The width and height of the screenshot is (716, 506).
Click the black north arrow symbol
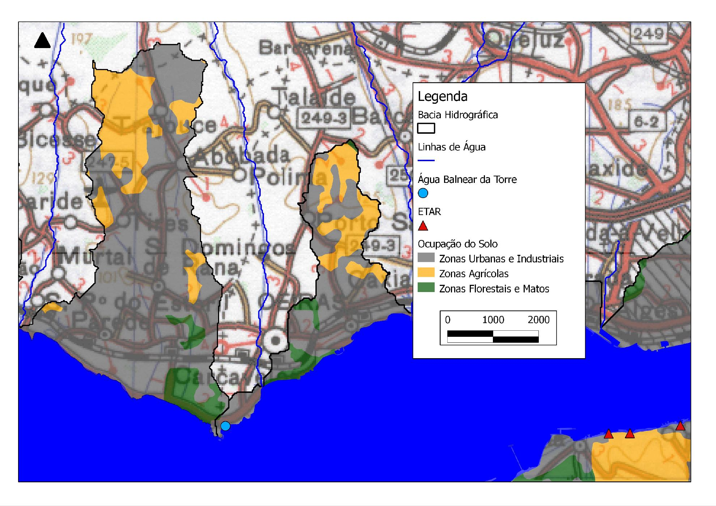pos(42,40)
